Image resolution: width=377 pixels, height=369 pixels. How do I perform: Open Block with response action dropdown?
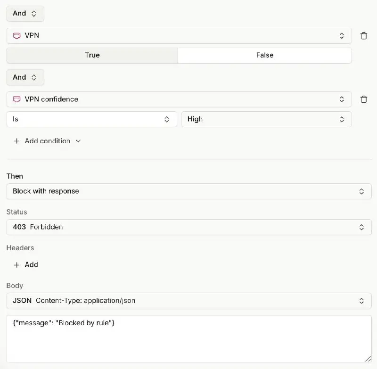pos(189,191)
